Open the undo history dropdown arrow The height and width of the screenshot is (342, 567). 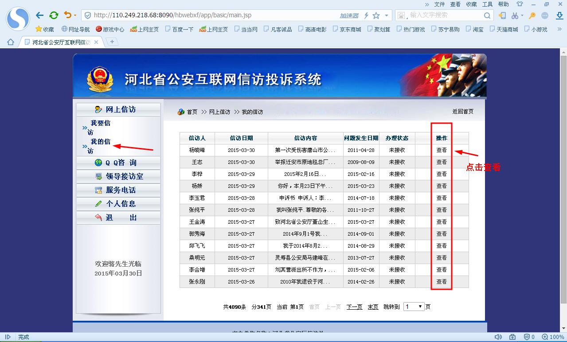coord(75,16)
